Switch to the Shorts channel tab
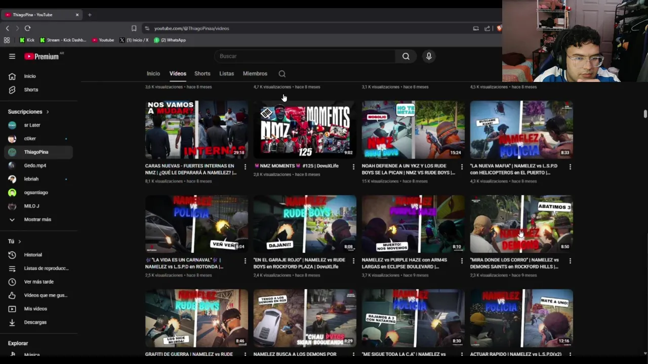648x364 pixels. tap(202, 74)
